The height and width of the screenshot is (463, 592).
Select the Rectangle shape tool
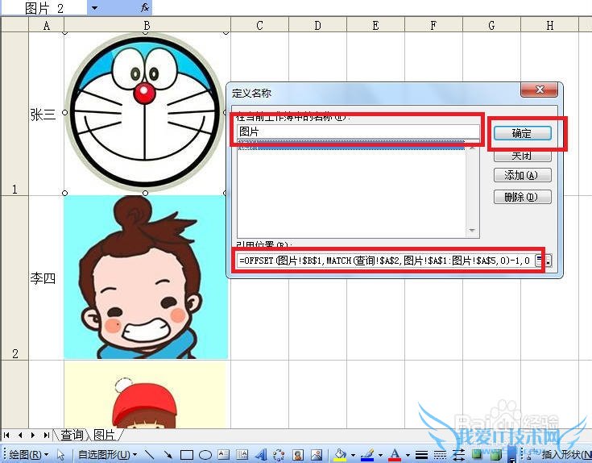point(187,455)
